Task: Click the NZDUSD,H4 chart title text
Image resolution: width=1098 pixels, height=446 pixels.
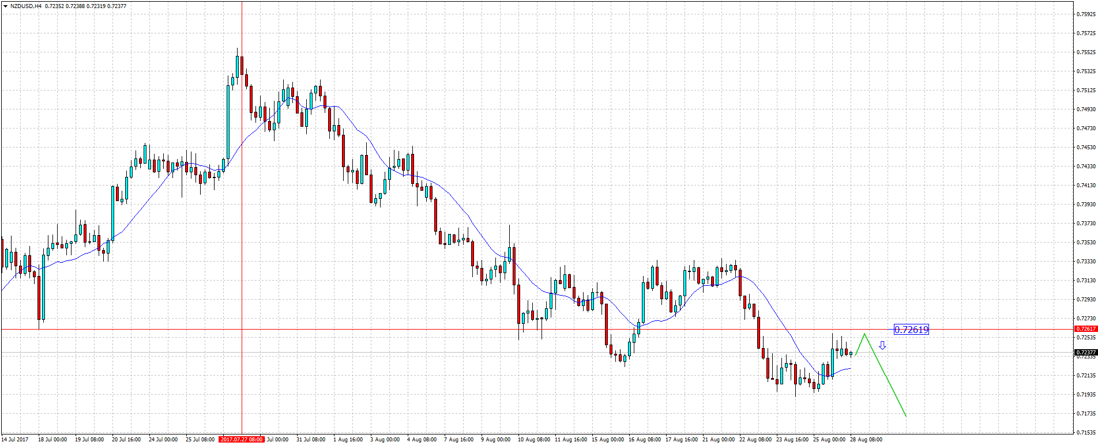Action: click(x=25, y=6)
